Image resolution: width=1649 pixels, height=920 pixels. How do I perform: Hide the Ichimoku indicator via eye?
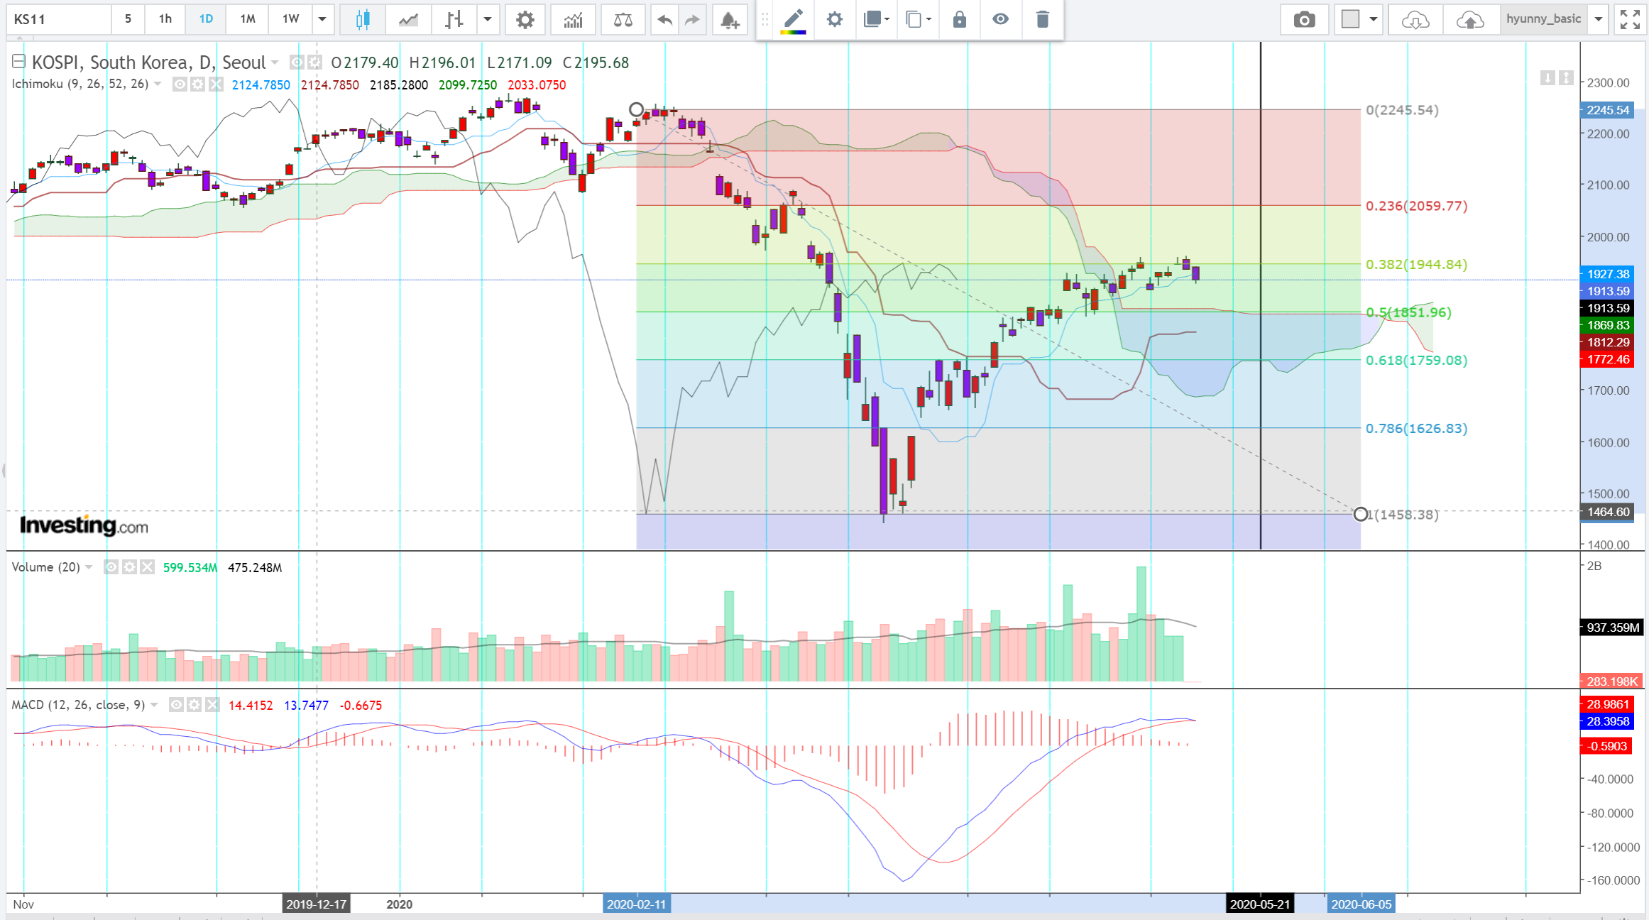tap(180, 84)
